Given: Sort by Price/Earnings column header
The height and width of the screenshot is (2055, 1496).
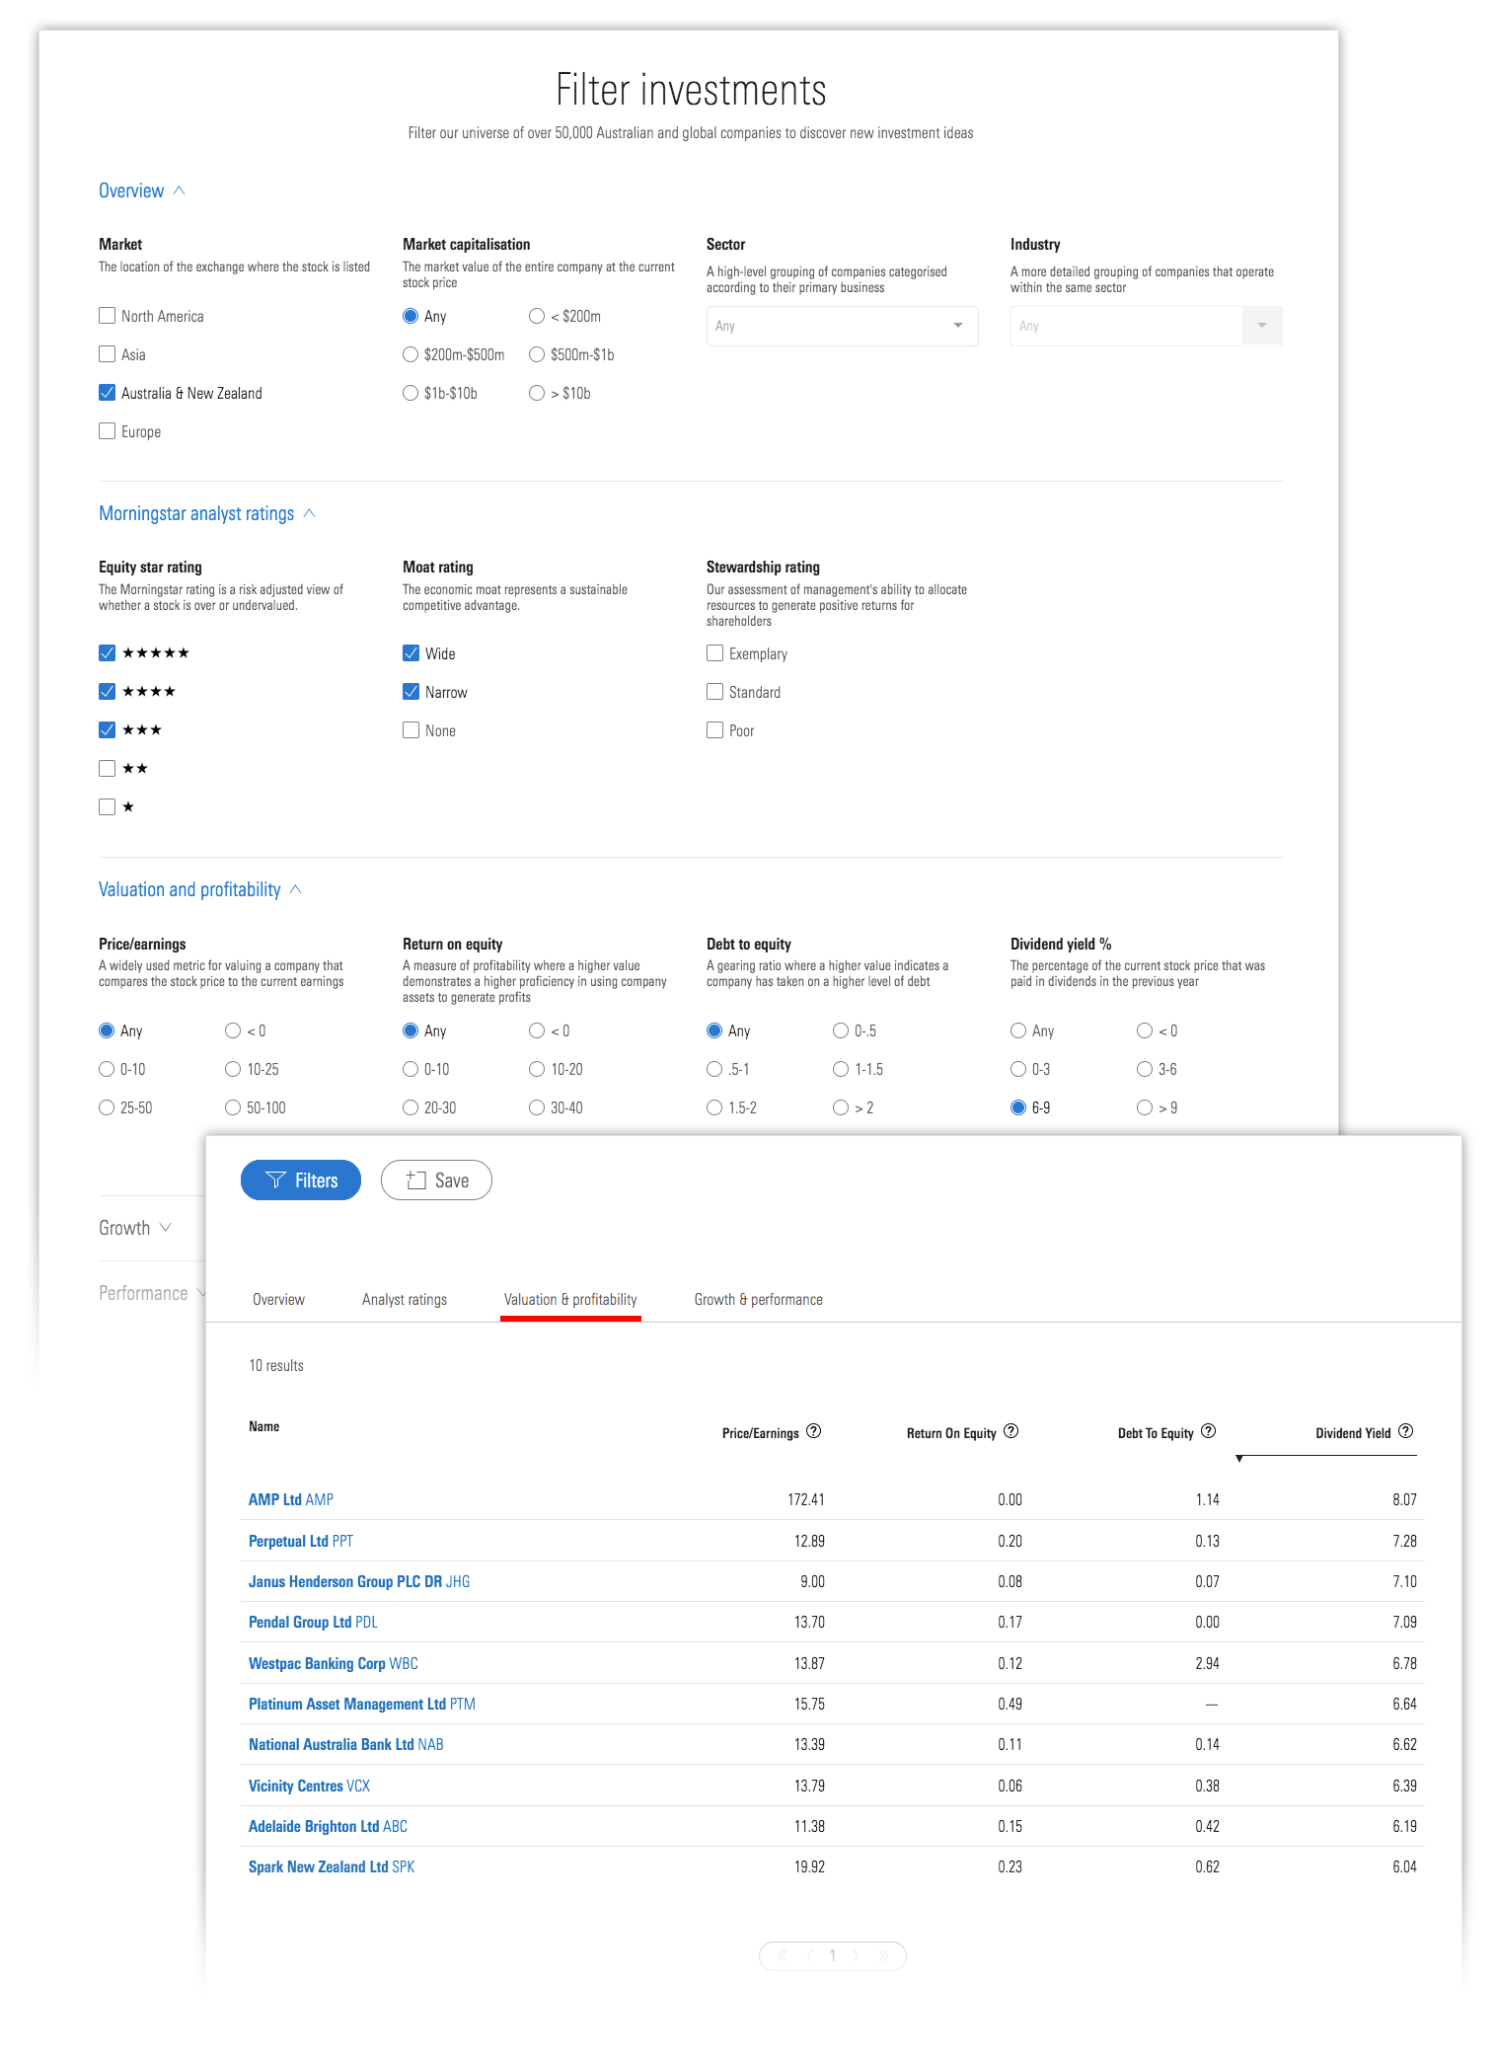Looking at the screenshot, I should (x=760, y=1433).
